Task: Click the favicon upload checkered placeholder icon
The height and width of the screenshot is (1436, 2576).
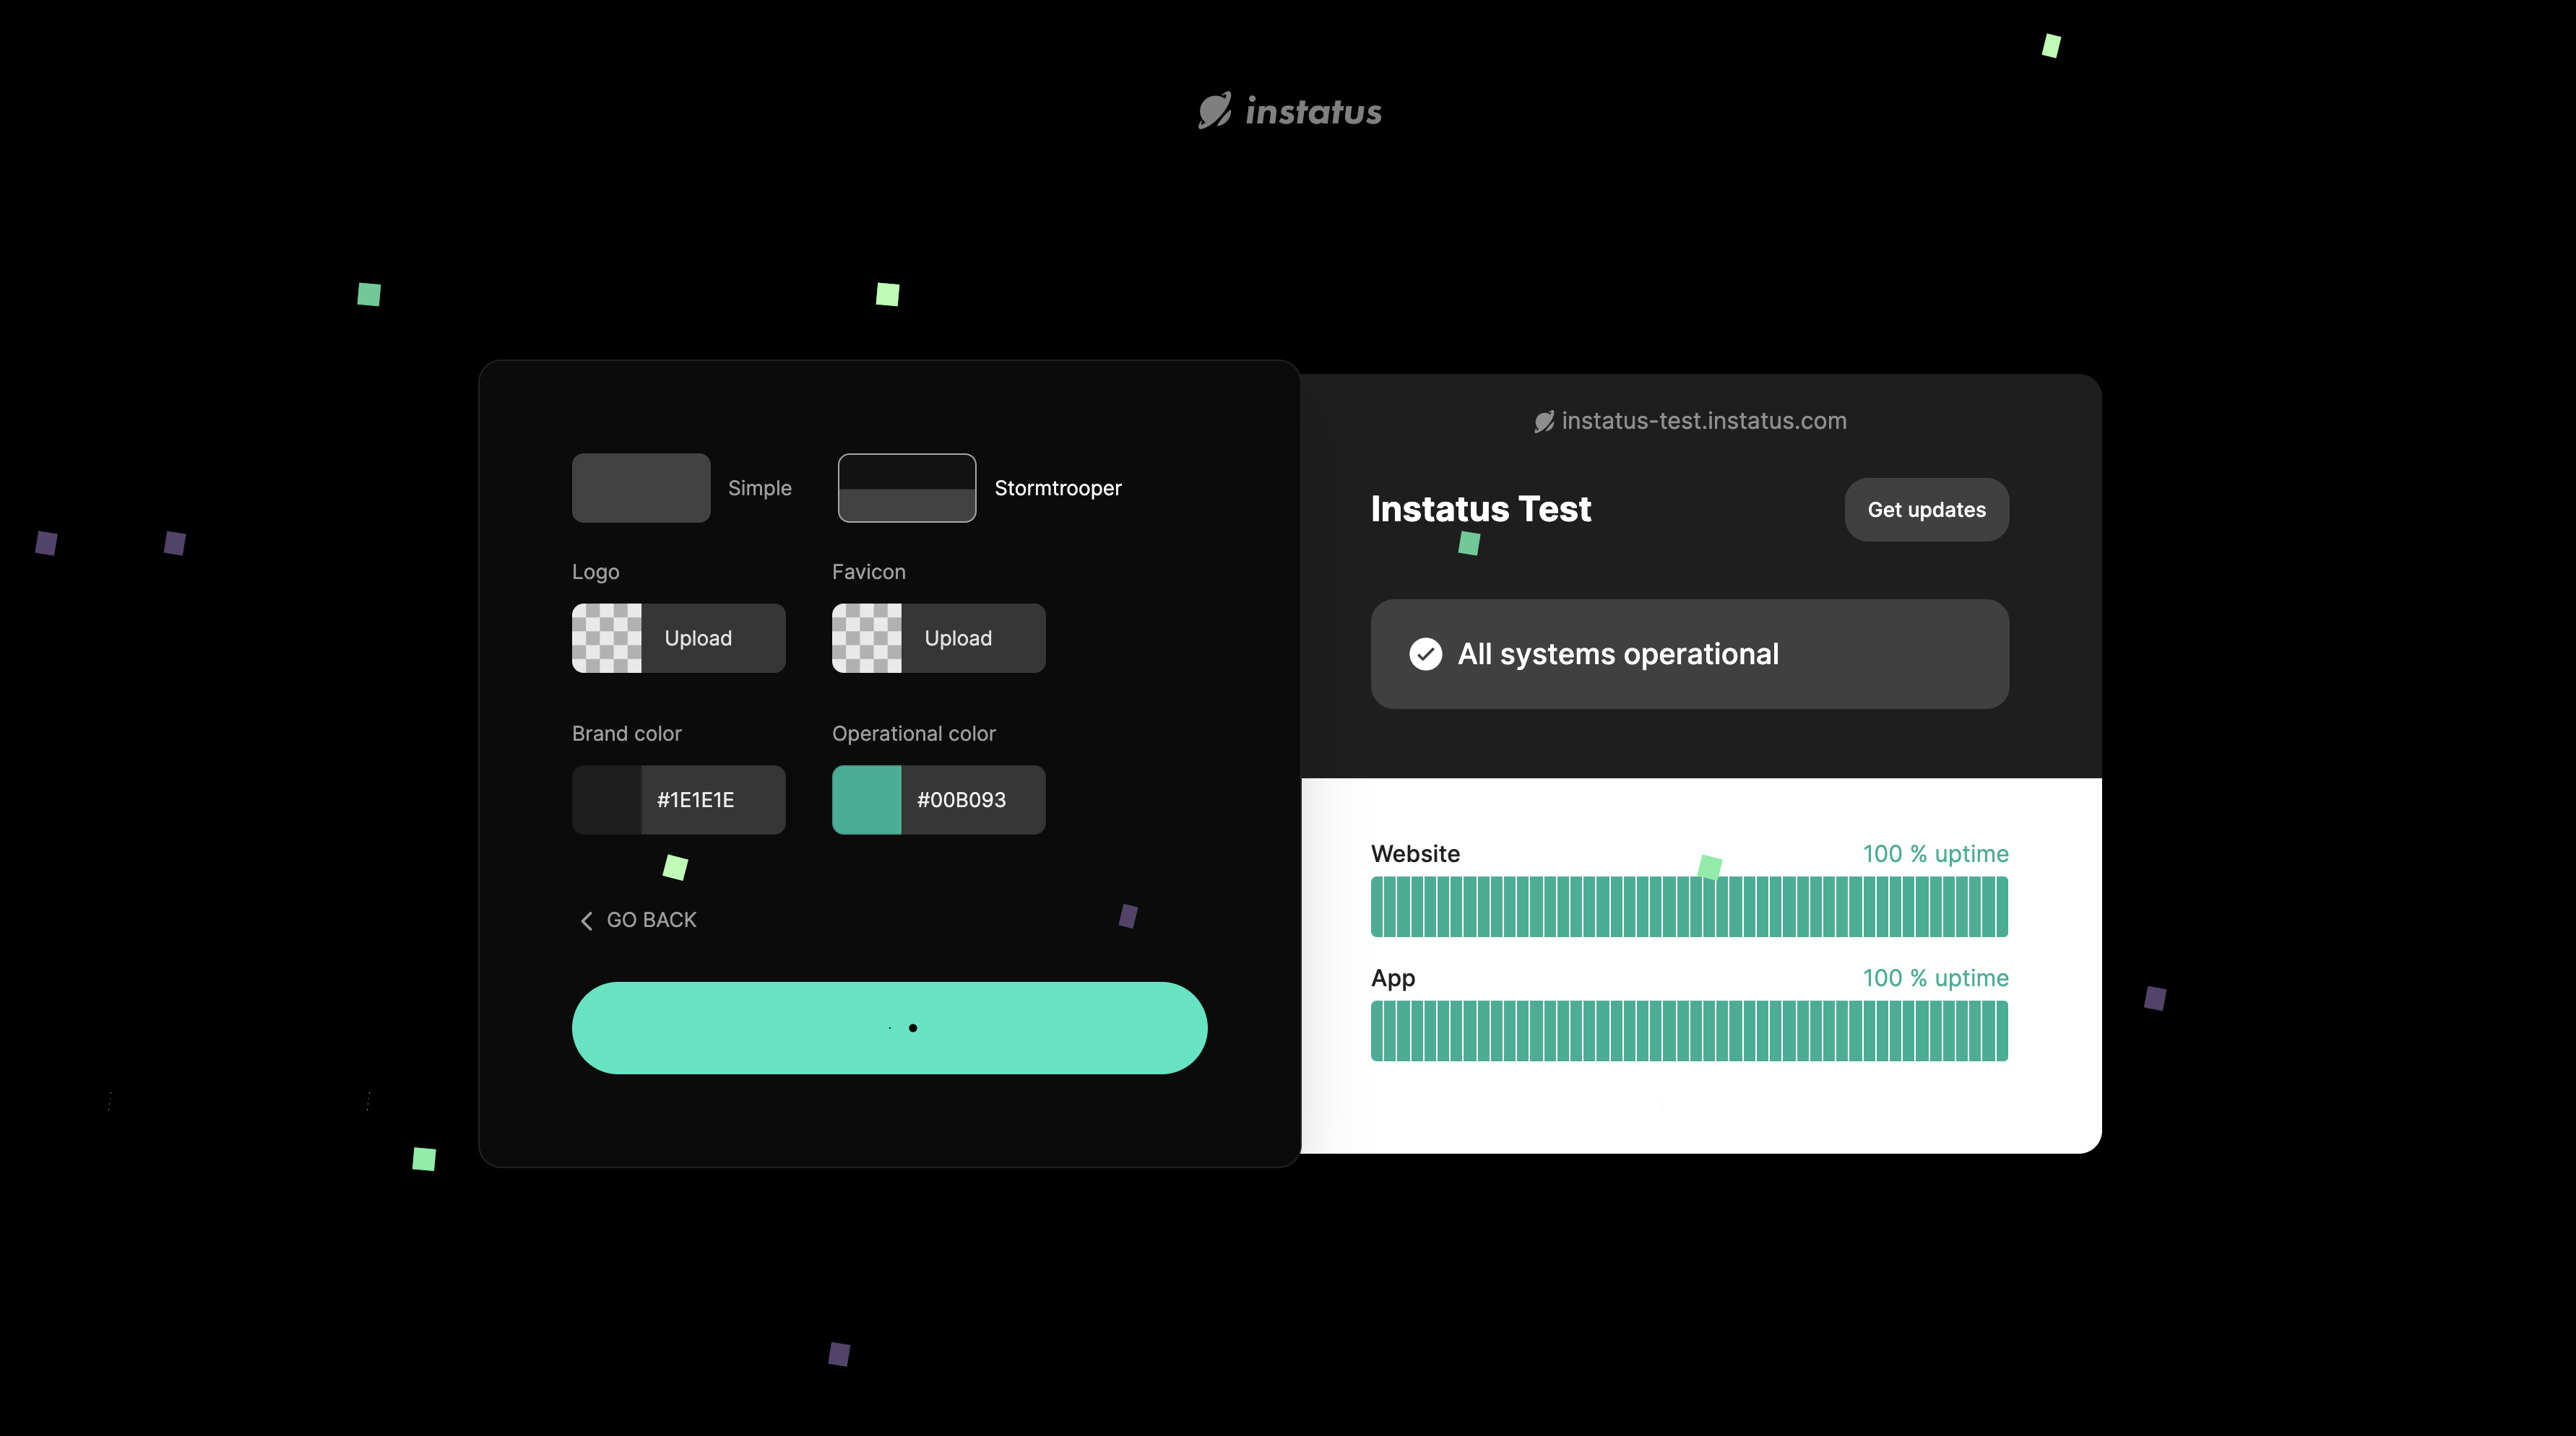Action: coord(865,637)
